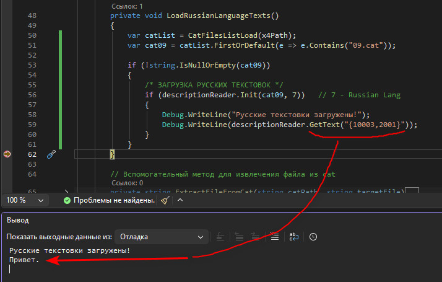Click the catList variable declaration on line 50
Viewport: 442px width, 282px height.
(x=160, y=35)
